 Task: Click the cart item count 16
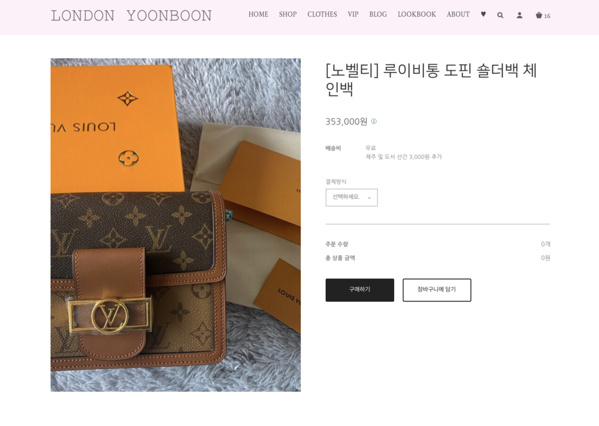pyautogui.click(x=547, y=16)
